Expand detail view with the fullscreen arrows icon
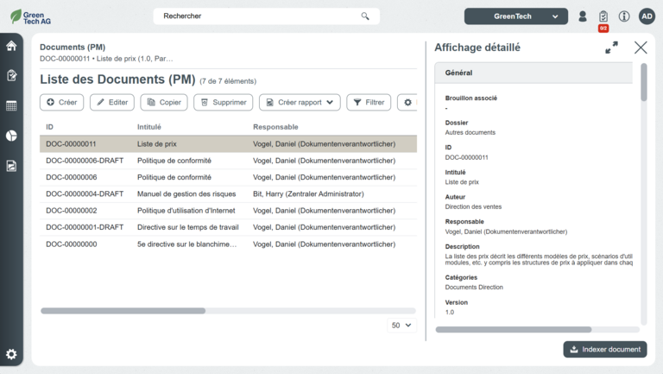Image resolution: width=663 pixels, height=374 pixels. click(x=611, y=48)
